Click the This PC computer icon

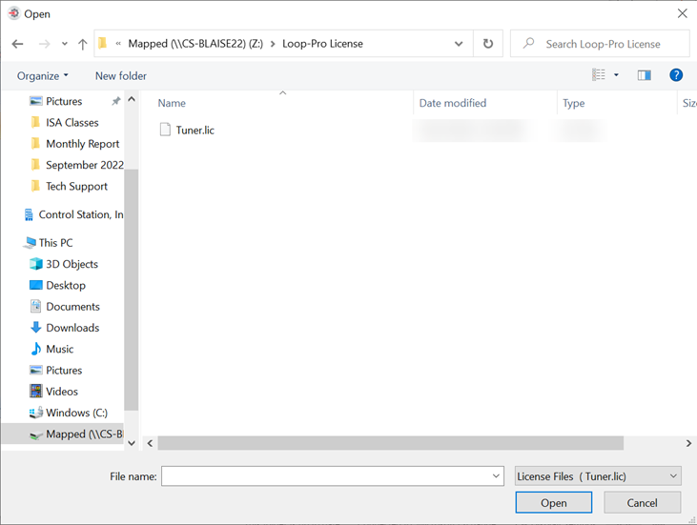[x=31, y=243]
